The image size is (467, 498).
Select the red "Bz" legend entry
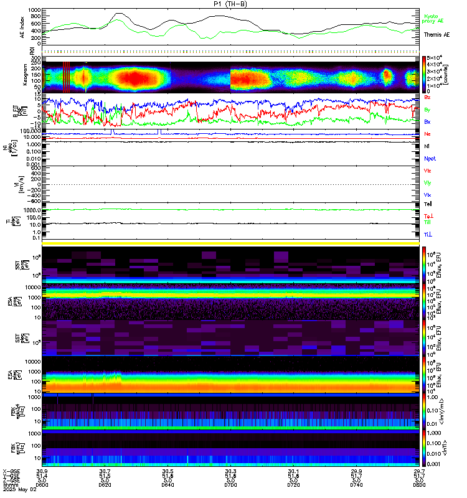click(427, 97)
